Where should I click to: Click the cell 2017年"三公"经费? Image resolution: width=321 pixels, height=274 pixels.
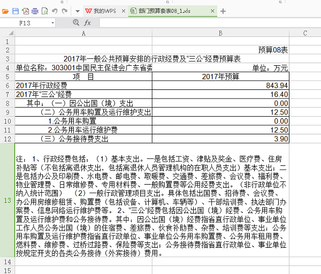pyautogui.click(x=83, y=94)
